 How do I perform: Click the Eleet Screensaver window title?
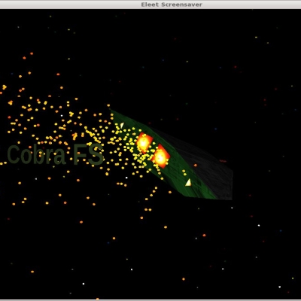pyautogui.click(x=172, y=5)
